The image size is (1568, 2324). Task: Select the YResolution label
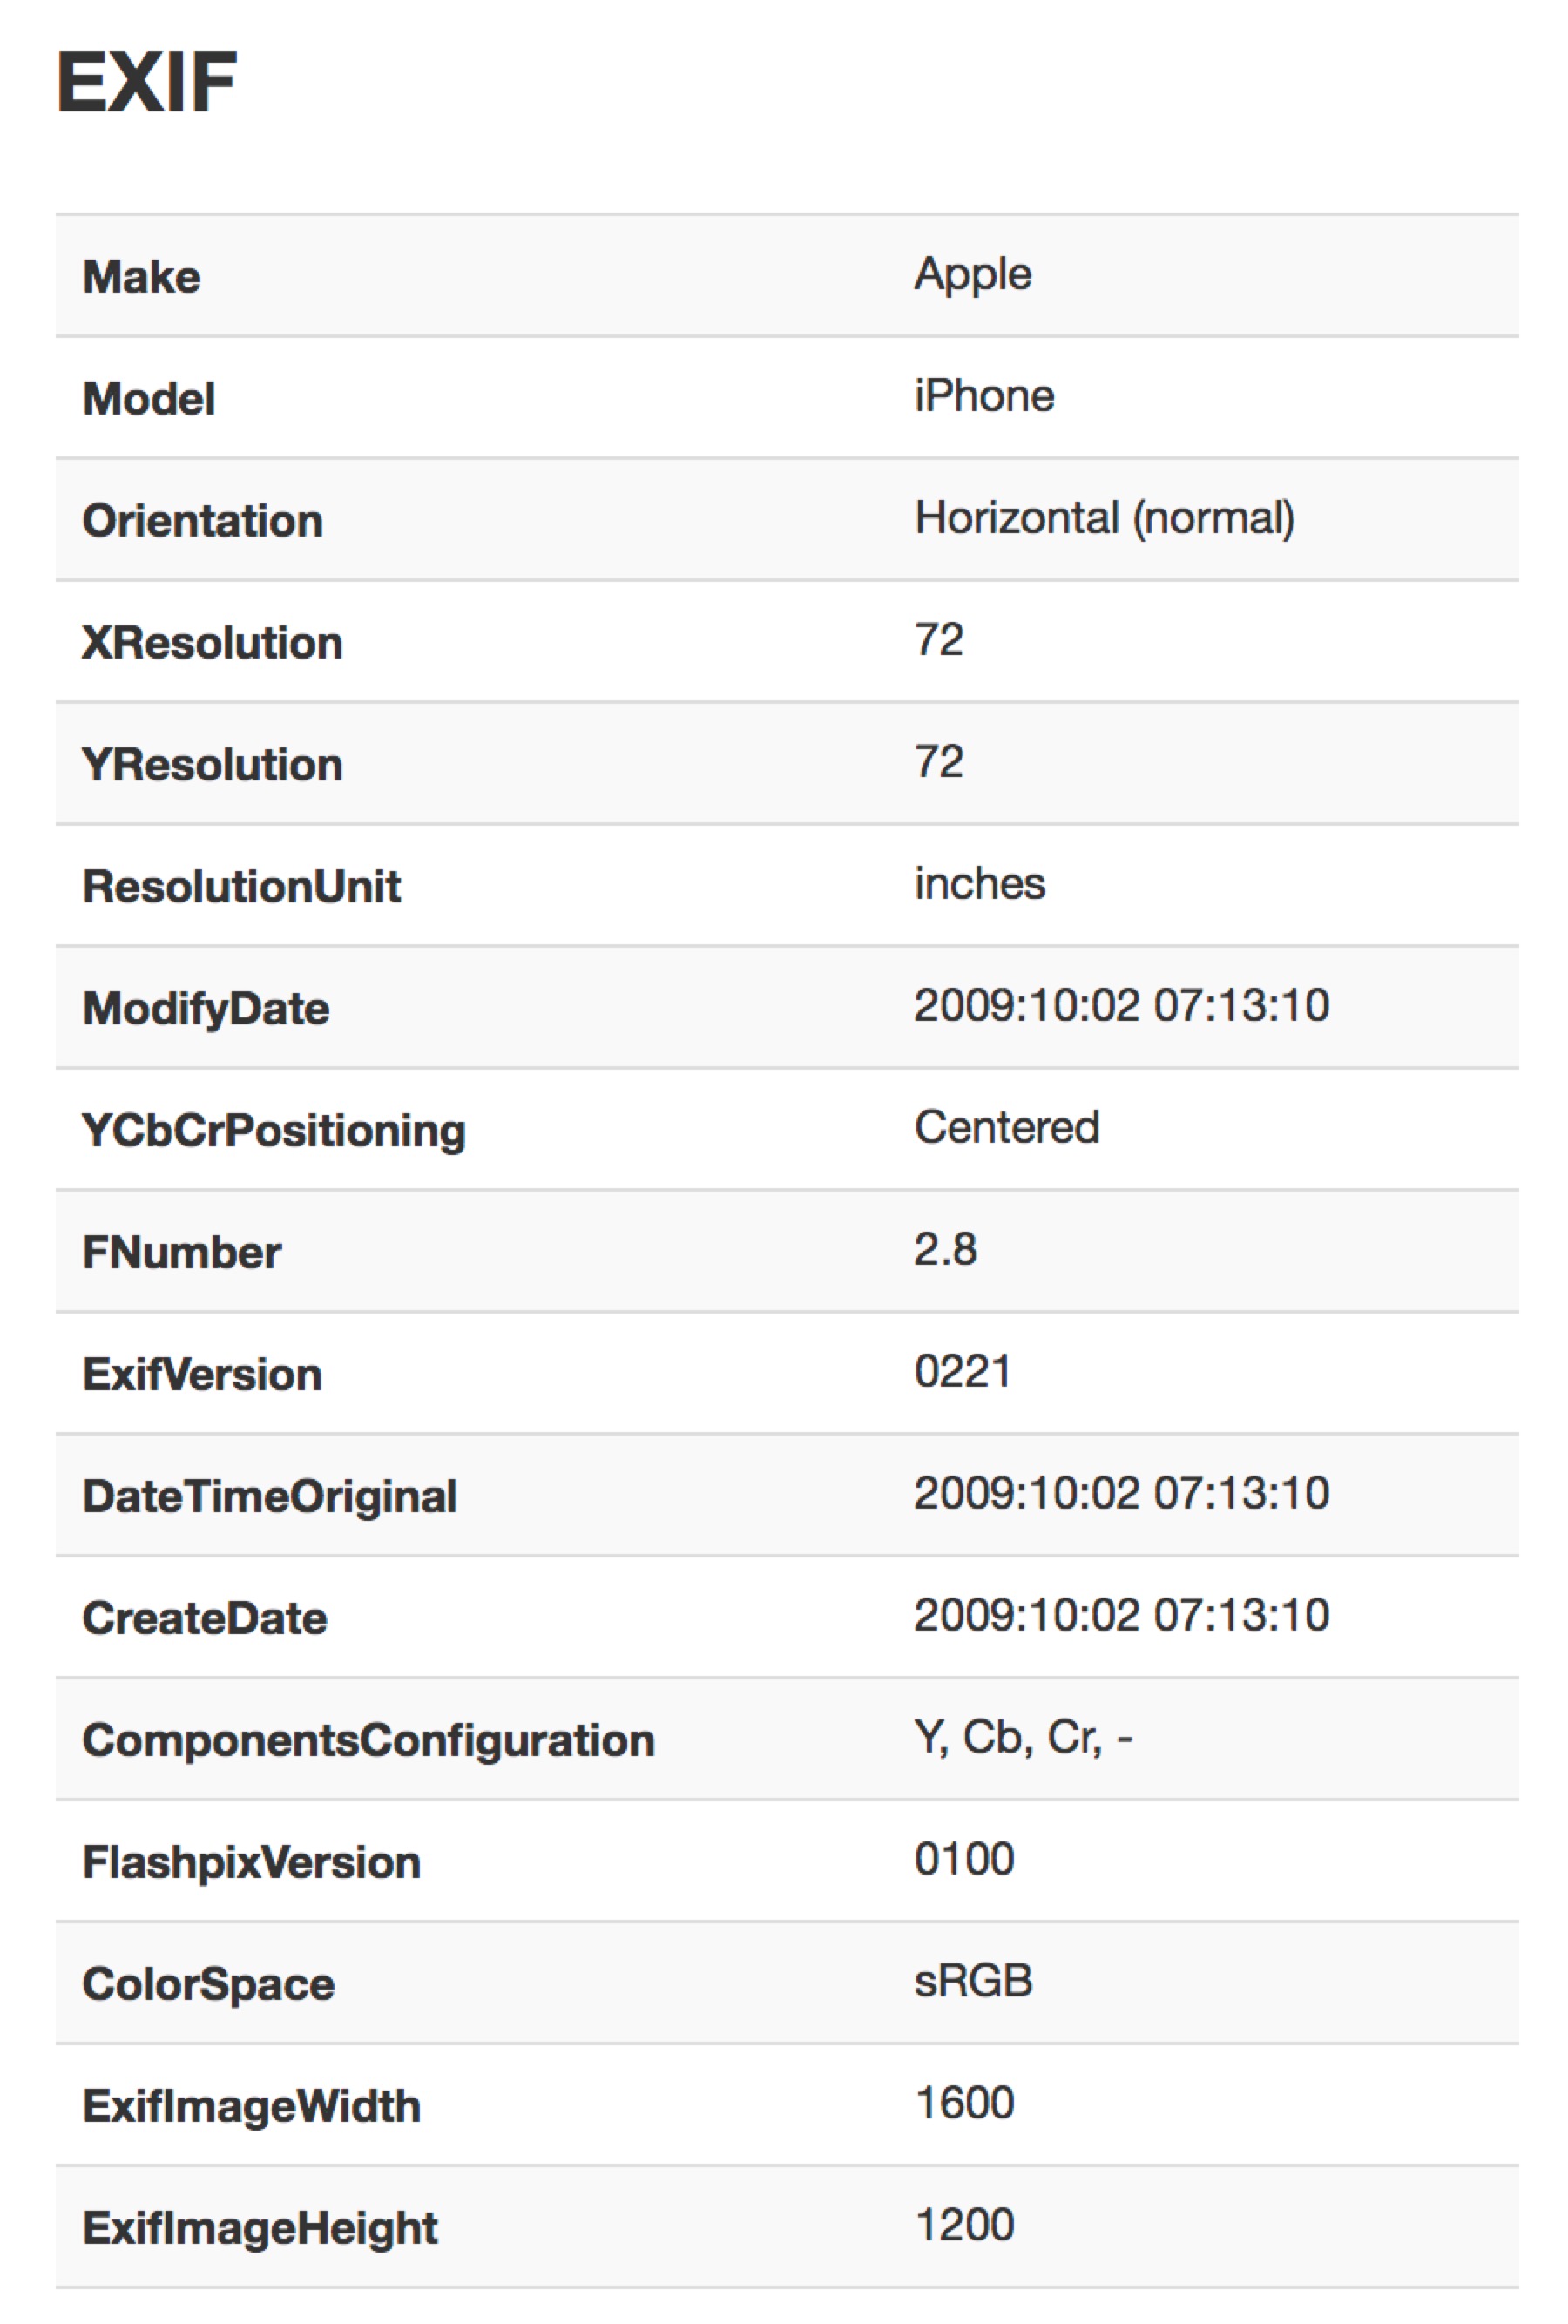pos(213,765)
